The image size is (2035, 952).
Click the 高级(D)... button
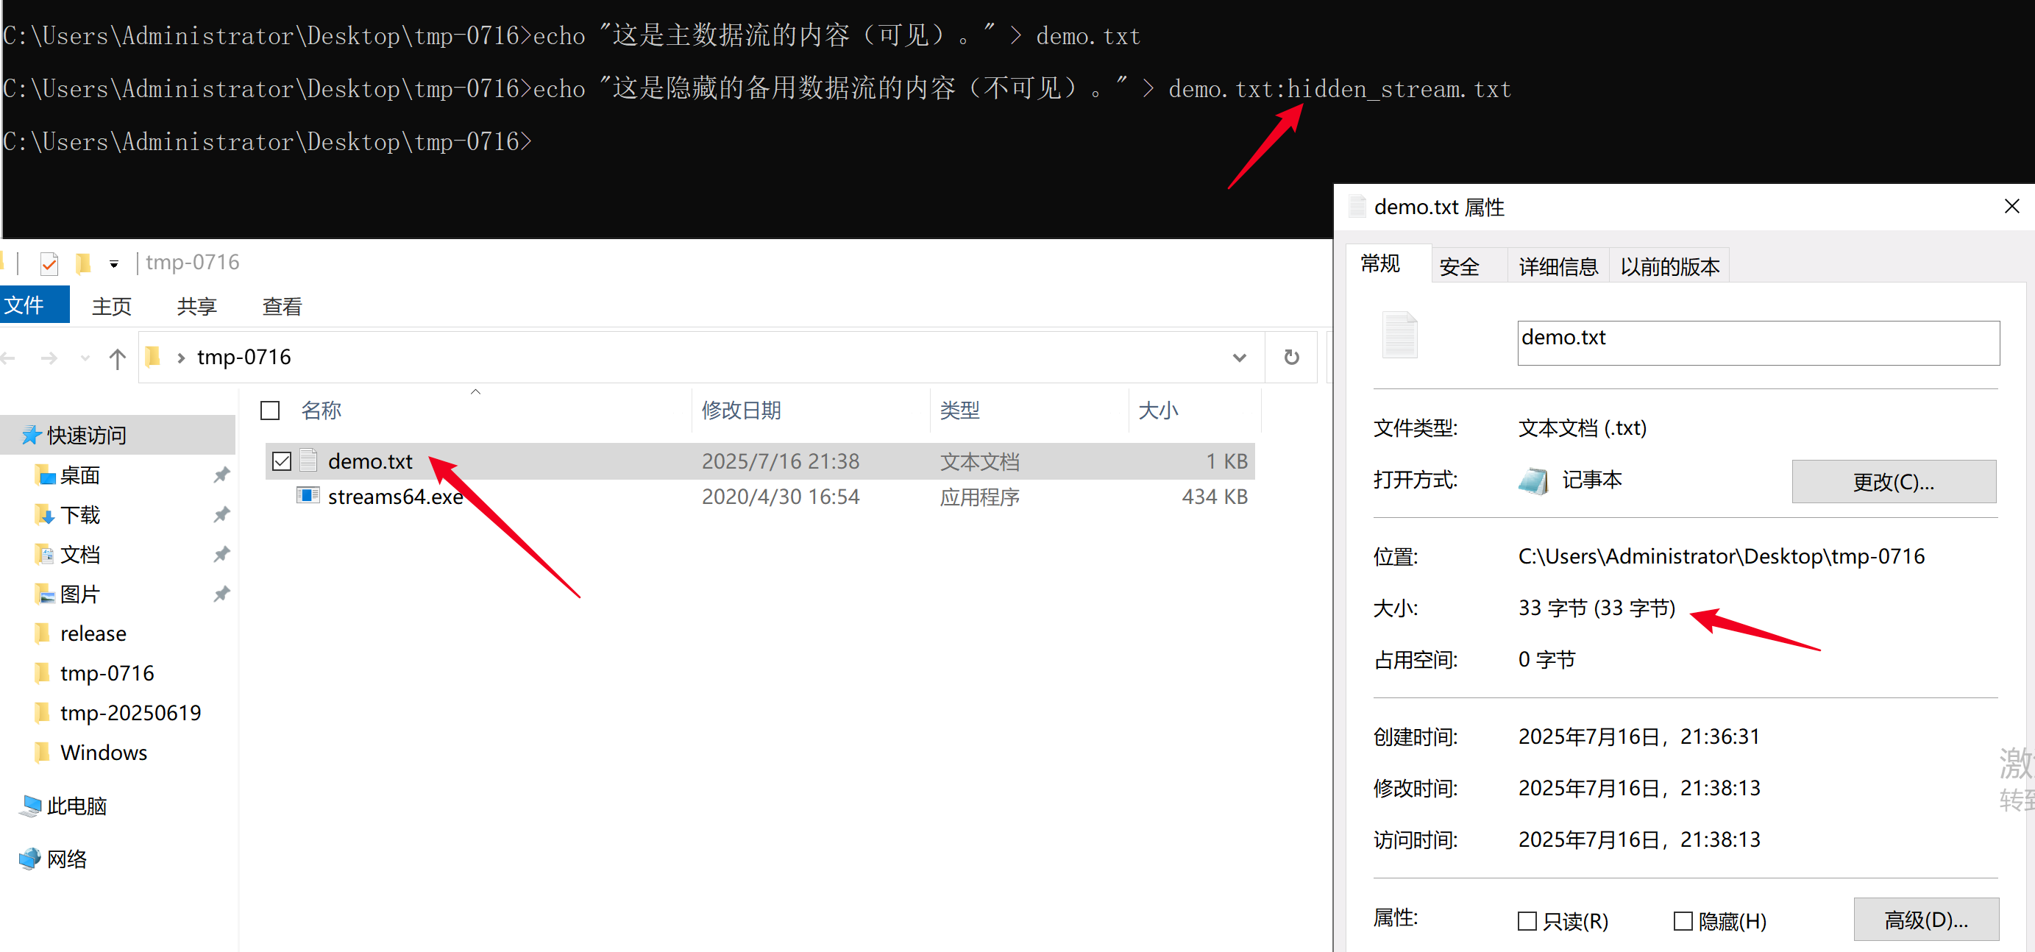coord(1925,920)
